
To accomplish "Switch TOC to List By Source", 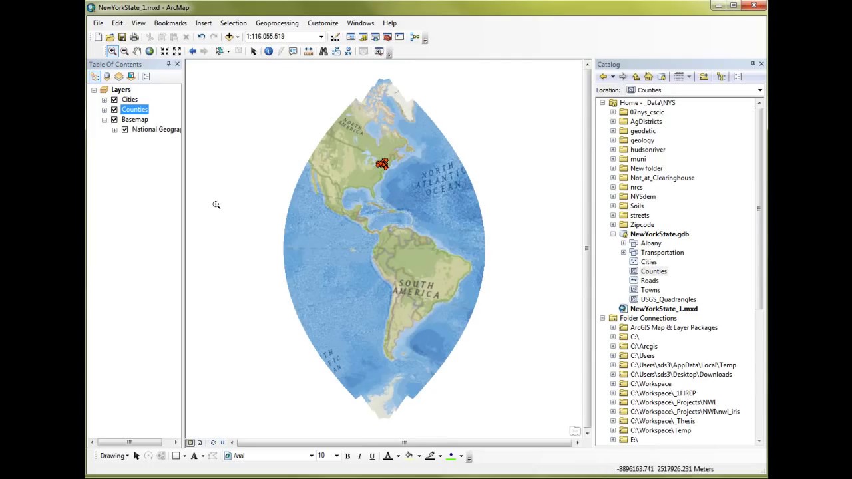I will [x=106, y=77].
